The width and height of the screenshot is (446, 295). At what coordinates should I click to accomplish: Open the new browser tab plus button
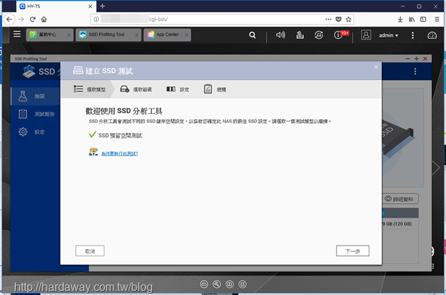[x=102, y=6]
